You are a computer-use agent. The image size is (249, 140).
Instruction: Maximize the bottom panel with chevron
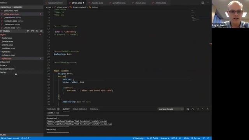click(x=203, y=109)
